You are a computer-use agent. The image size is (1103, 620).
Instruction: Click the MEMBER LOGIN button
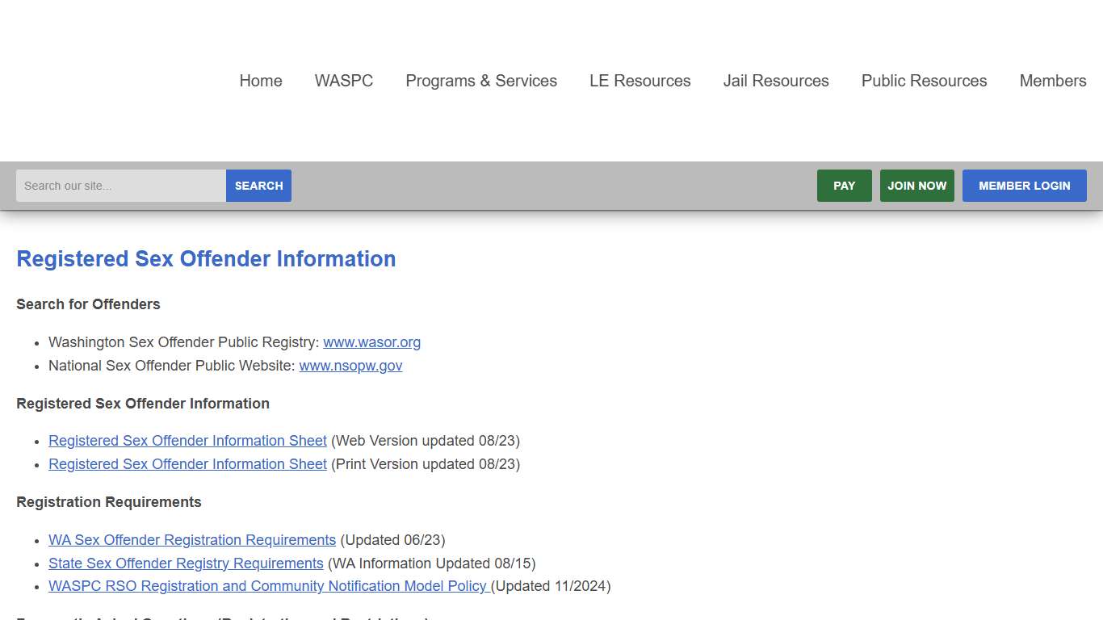[x=1024, y=186]
